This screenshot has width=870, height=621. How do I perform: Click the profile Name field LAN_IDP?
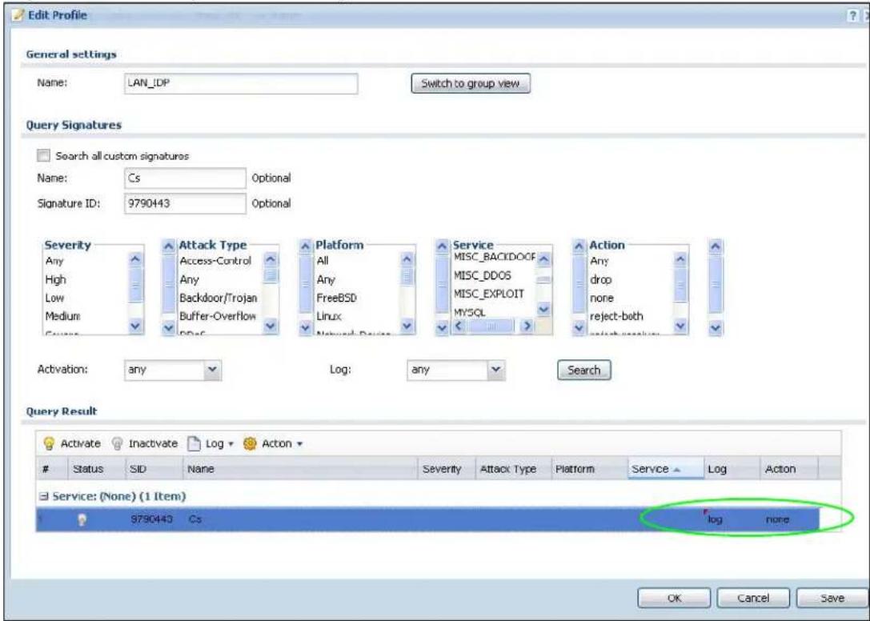click(x=241, y=84)
